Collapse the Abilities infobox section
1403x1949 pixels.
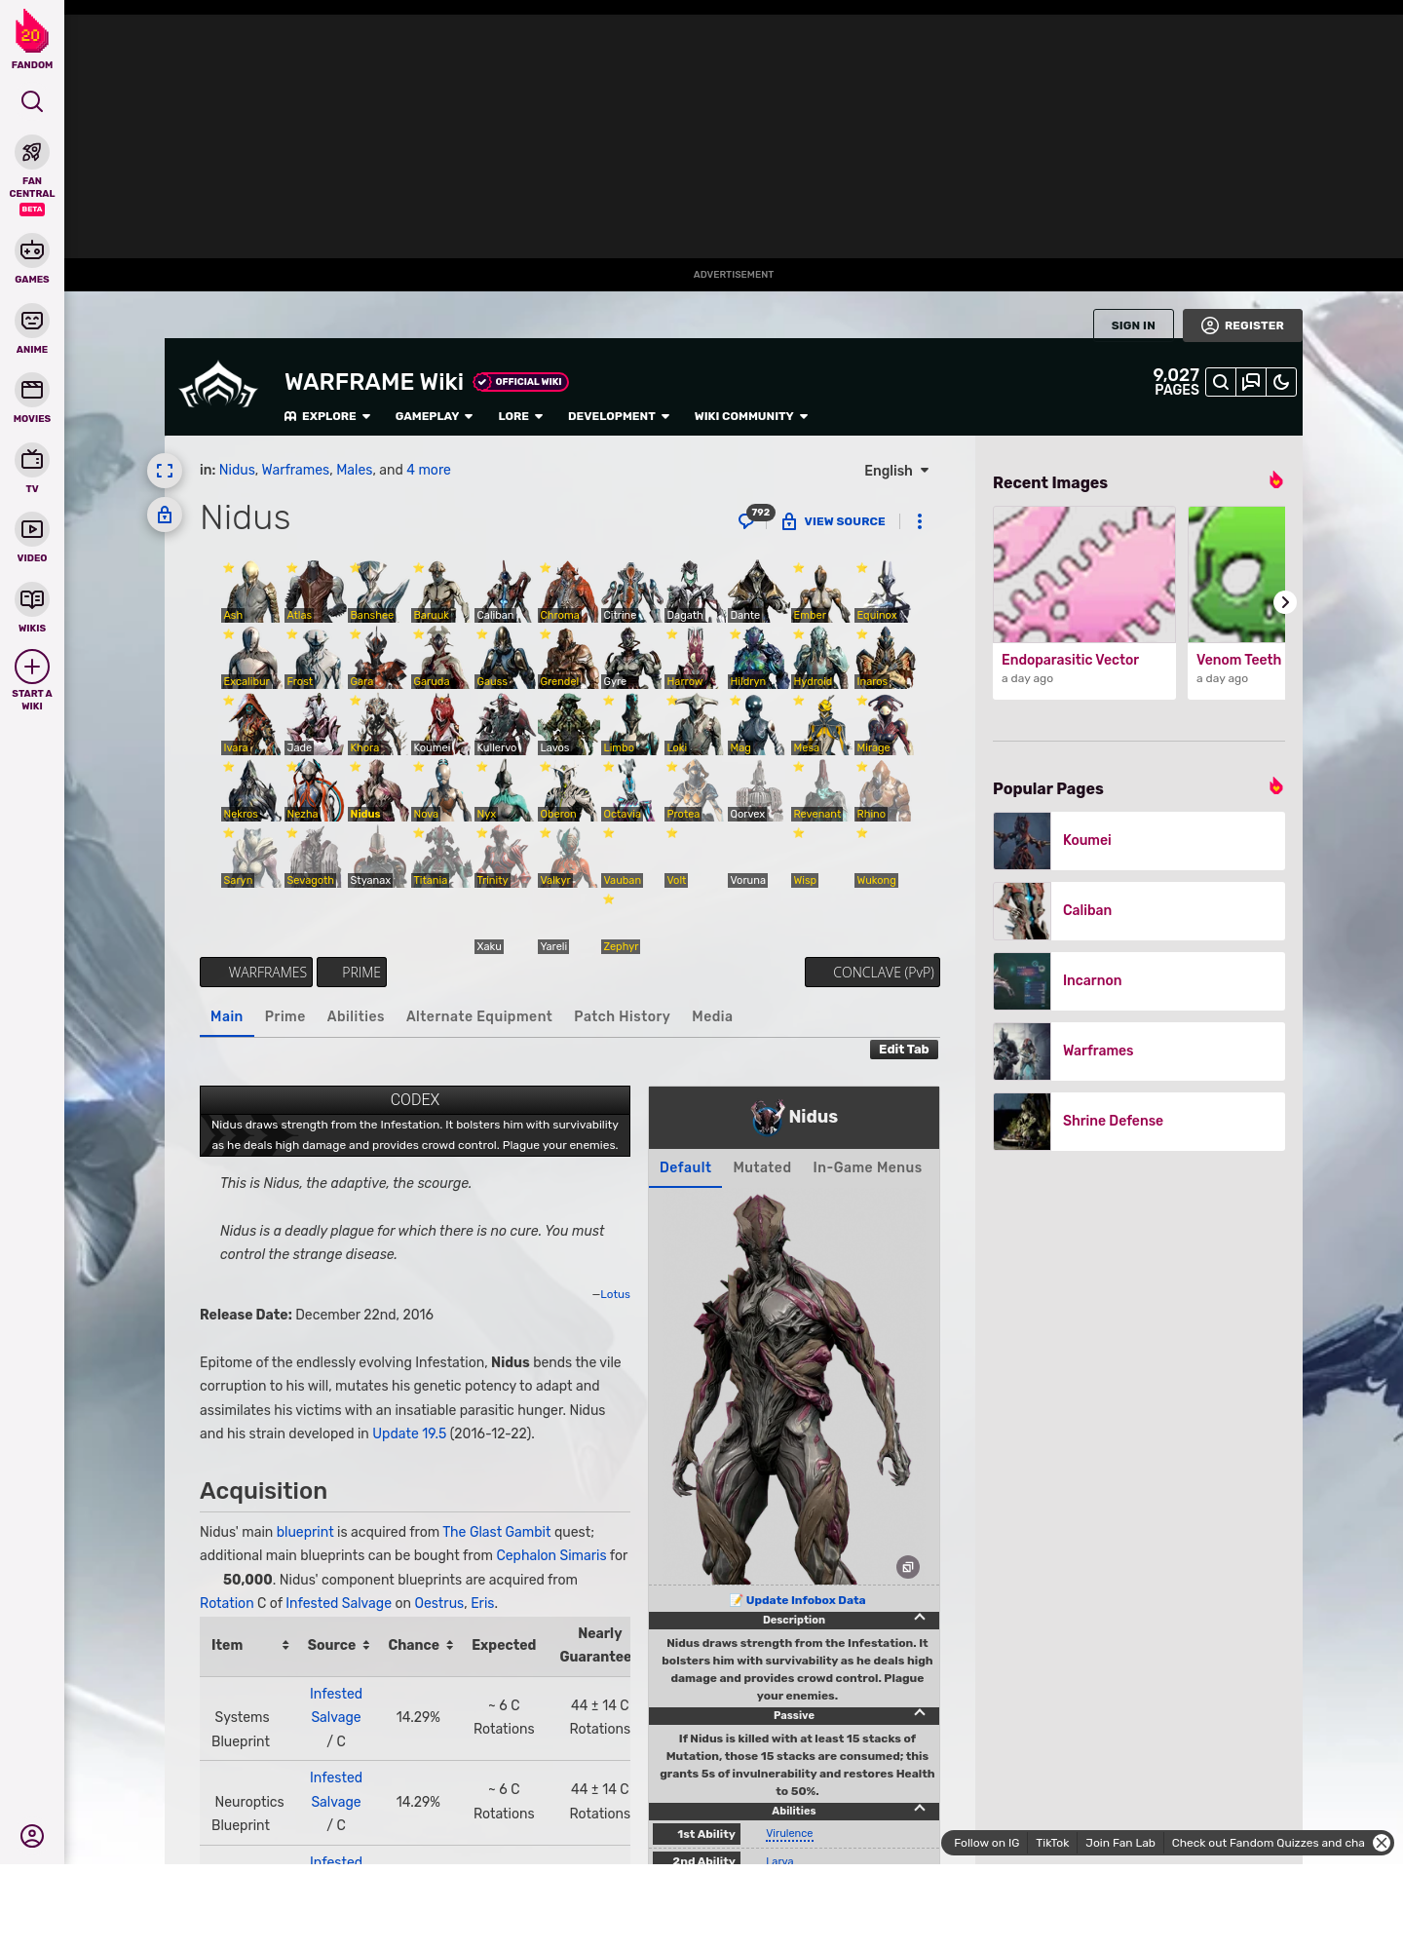(x=919, y=1809)
